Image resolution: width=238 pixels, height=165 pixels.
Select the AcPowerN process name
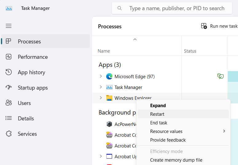point(125,124)
